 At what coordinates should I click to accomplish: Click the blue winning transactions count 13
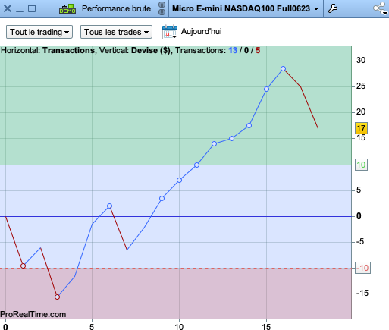tap(233, 50)
